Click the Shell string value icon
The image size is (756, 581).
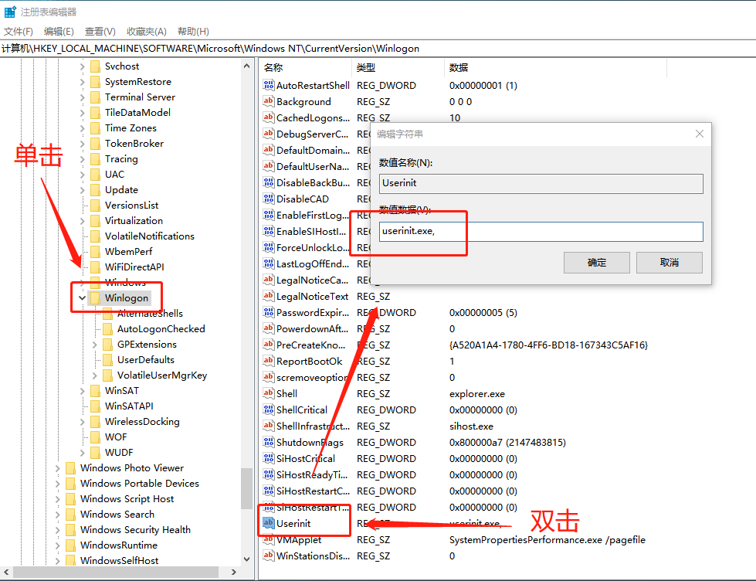pyautogui.click(x=269, y=393)
